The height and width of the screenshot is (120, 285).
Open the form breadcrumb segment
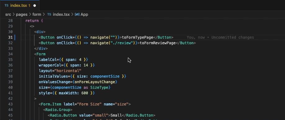[37, 15]
